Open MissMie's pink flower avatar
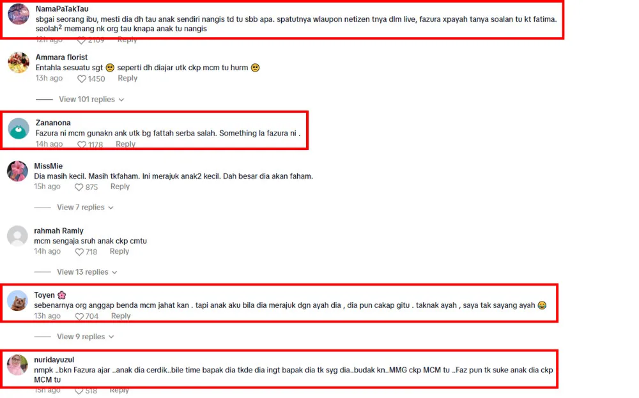The height and width of the screenshot is (398, 639). point(17,171)
